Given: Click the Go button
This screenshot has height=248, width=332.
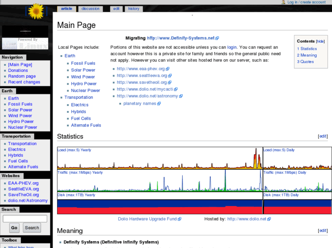Looking at the screenshot, I should [x=14, y=228].
